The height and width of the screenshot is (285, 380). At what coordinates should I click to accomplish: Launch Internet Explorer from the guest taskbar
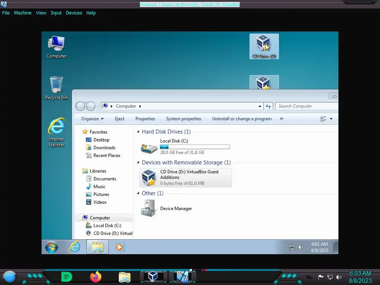[x=75, y=247]
